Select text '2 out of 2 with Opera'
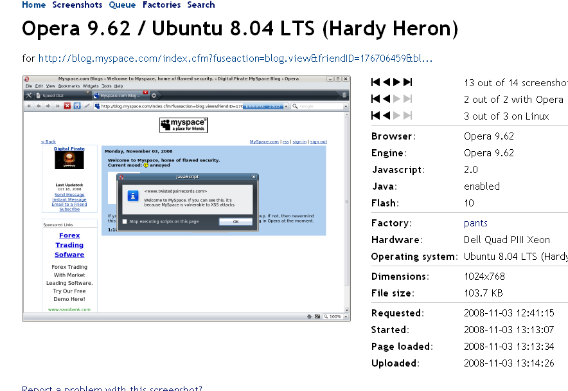Viewport: 568px width, 391px height. tap(513, 100)
